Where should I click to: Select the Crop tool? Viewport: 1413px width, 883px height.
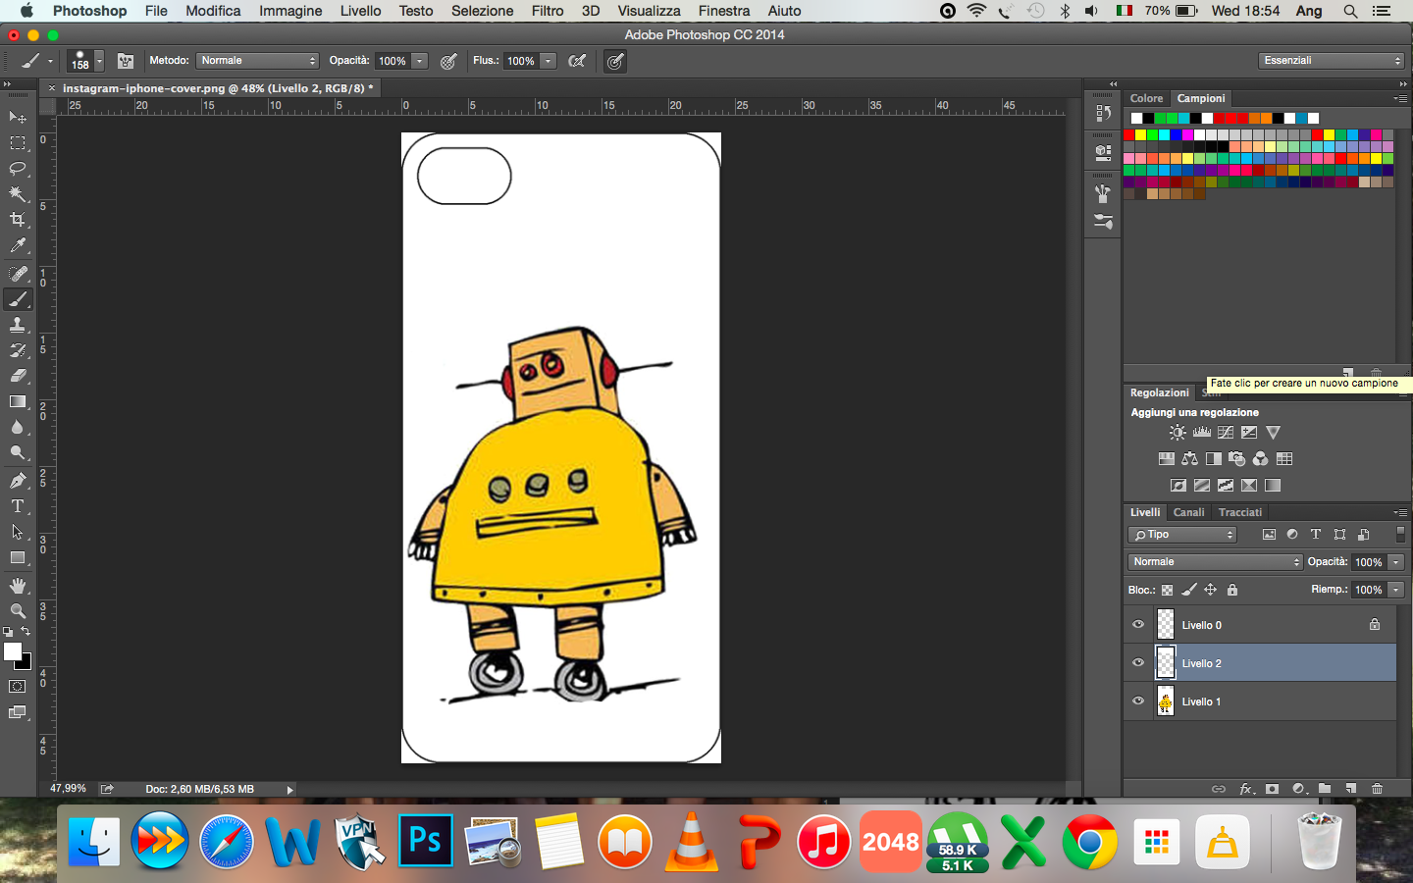[18, 220]
